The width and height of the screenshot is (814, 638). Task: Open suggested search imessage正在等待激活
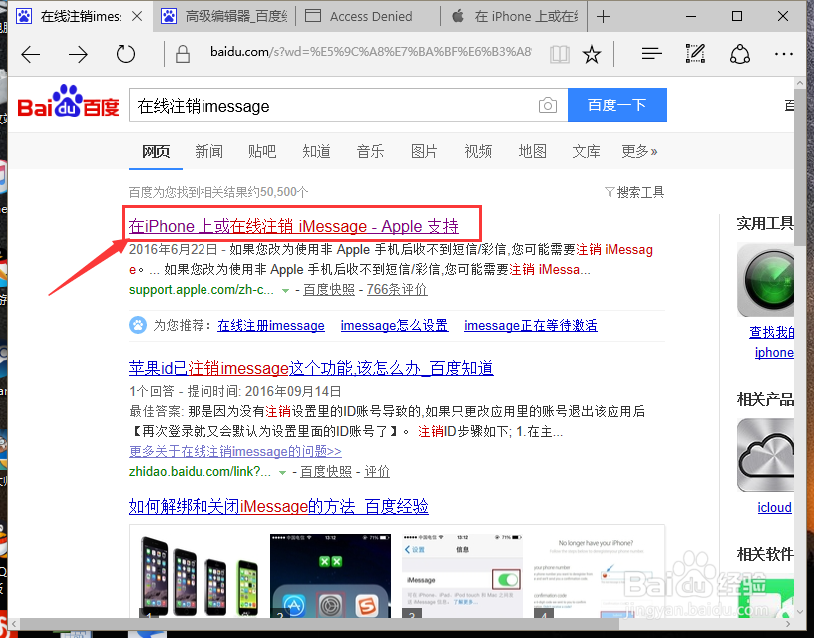coord(530,325)
